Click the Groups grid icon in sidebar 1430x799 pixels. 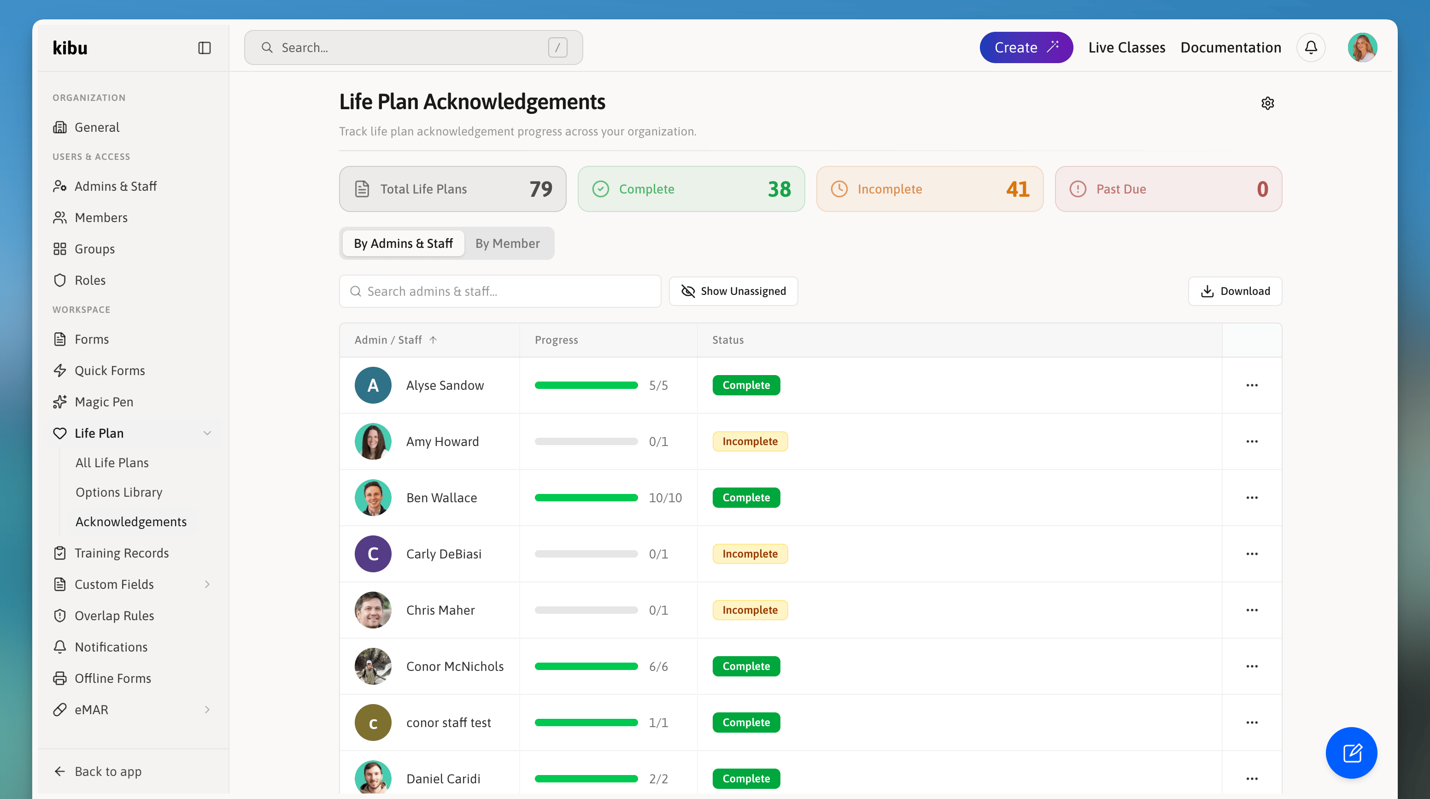pyautogui.click(x=60, y=249)
